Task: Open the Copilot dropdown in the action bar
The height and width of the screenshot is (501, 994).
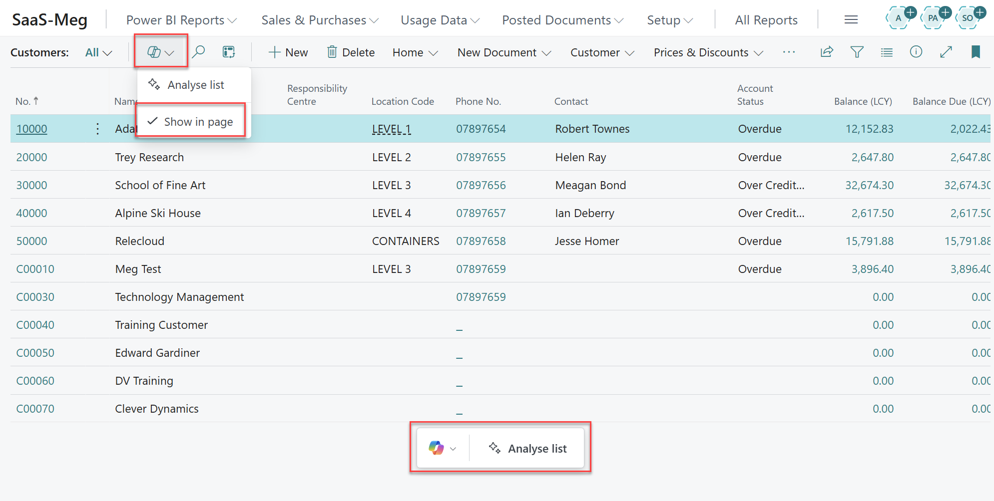Action: click(160, 52)
